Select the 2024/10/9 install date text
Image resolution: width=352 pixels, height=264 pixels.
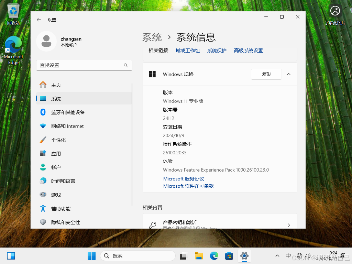[174, 135]
